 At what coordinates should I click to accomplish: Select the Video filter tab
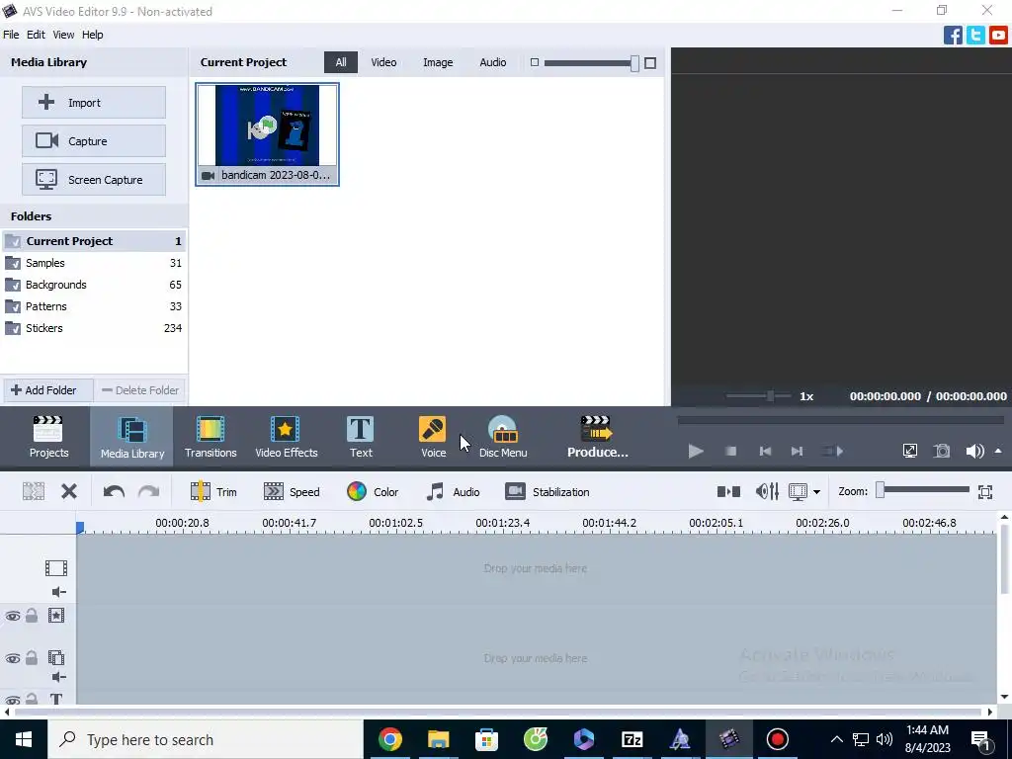(383, 62)
